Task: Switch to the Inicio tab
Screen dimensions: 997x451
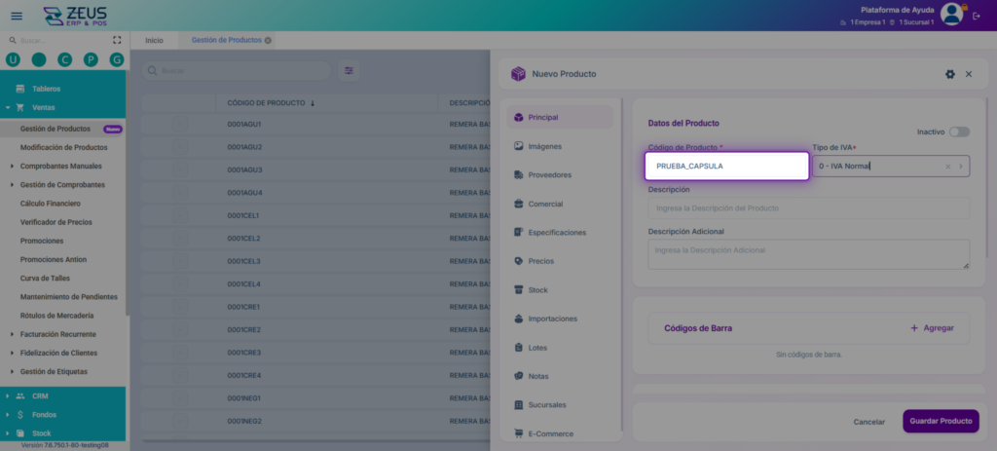Action: (154, 40)
